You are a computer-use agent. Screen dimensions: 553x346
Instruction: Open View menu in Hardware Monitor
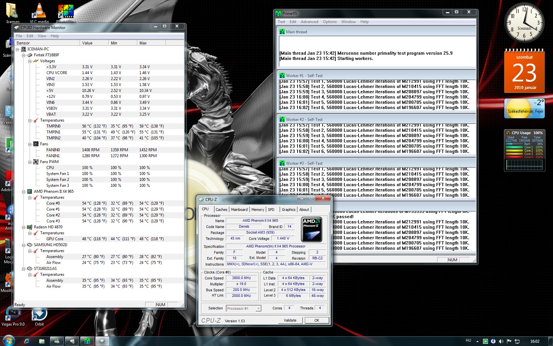coord(42,36)
